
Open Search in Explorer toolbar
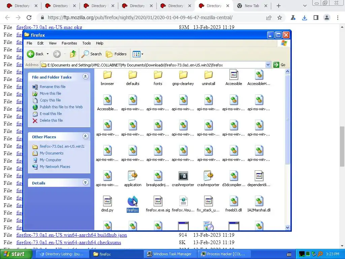92,54
